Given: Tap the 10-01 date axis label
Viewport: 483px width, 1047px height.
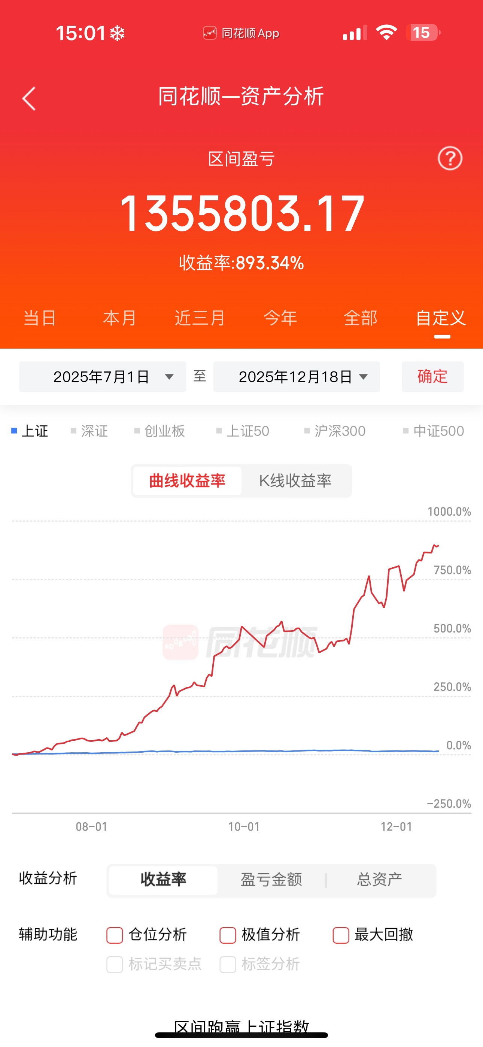Looking at the screenshot, I should (244, 827).
